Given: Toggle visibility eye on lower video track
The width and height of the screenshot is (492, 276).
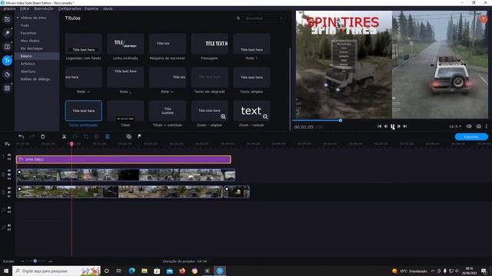Looking at the screenshot, I should coord(9,189).
